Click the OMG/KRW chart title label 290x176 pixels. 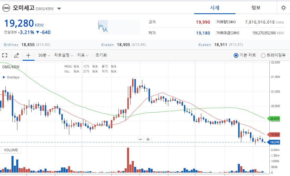click(x=11, y=67)
